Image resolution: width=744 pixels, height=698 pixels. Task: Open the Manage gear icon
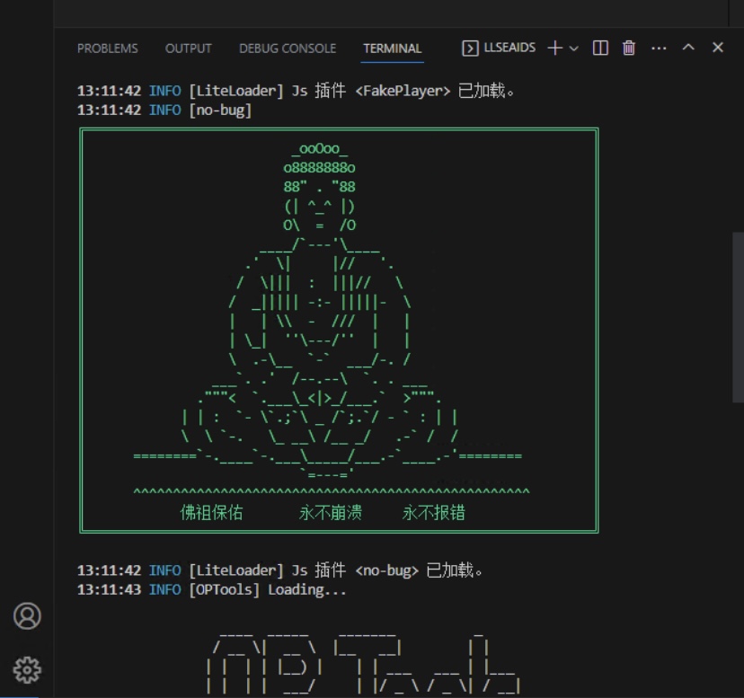click(x=27, y=670)
